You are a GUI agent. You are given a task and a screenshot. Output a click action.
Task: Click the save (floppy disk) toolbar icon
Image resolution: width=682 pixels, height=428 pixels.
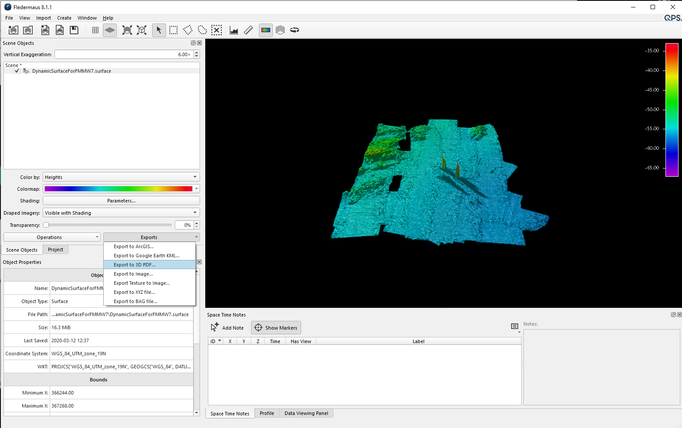click(74, 30)
